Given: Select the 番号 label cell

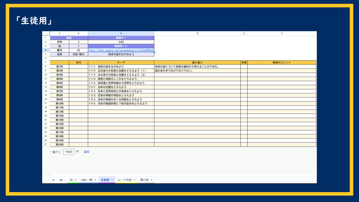Looking at the screenshot, I should click(60, 50).
